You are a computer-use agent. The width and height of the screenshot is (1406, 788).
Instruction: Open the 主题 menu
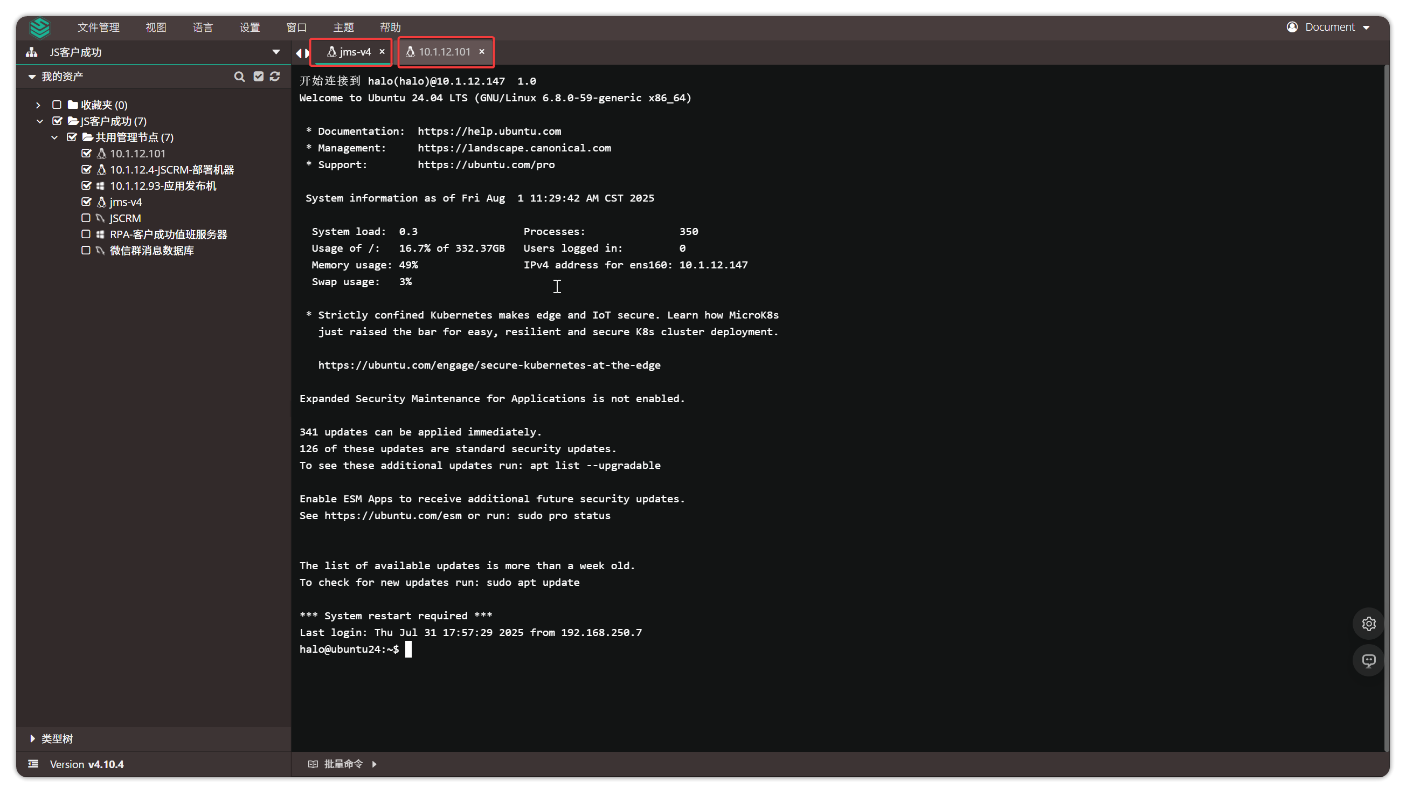[x=343, y=27]
